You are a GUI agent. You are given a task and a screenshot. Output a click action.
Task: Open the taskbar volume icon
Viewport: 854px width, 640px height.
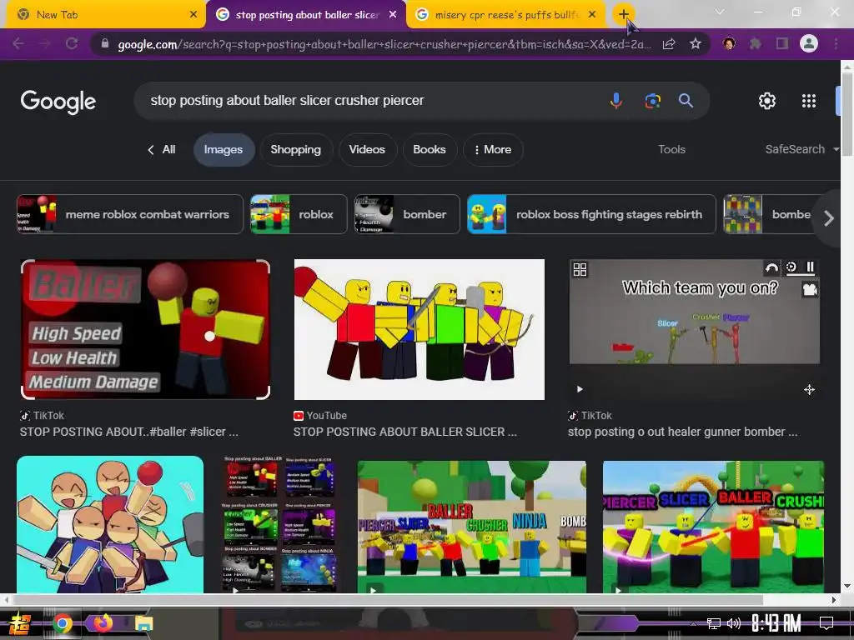pyautogui.click(x=734, y=623)
